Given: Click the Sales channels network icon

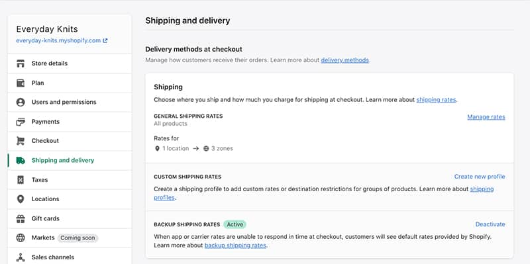Looking at the screenshot, I should click(21, 257).
